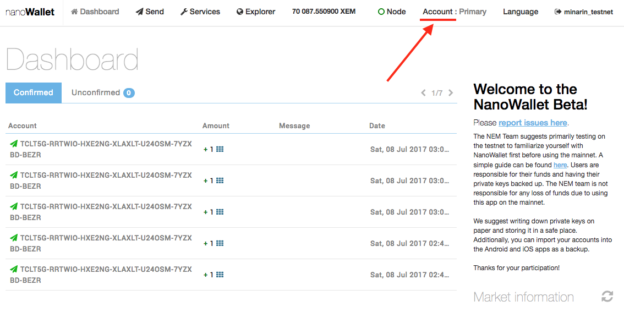Log out via minarin_testnet button

[583, 12]
